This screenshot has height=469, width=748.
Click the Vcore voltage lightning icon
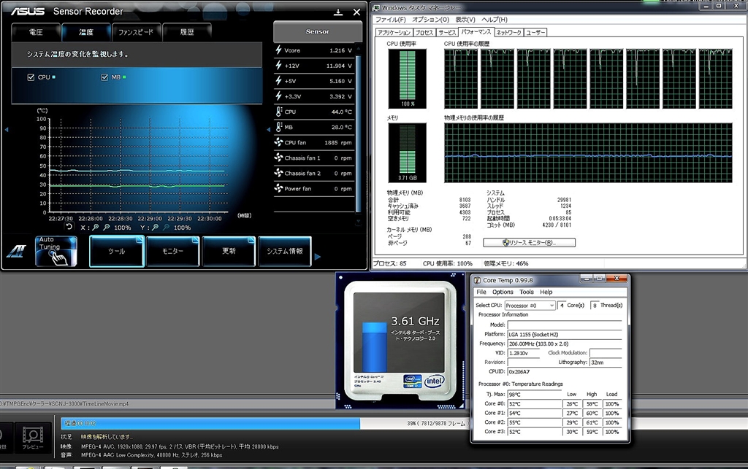(x=278, y=50)
